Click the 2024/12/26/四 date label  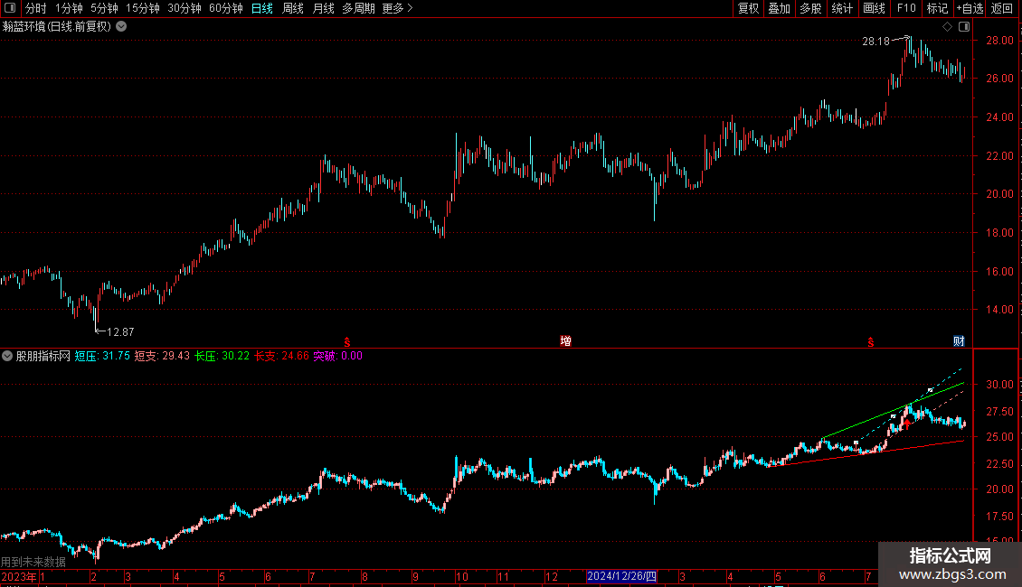(x=622, y=576)
